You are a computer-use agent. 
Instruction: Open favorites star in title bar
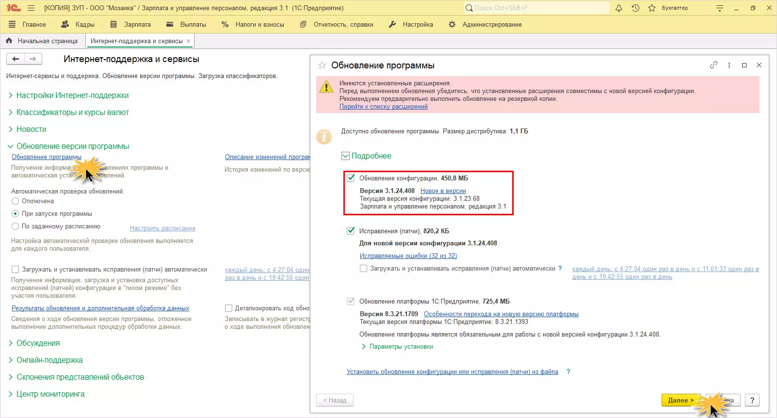[x=652, y=8]
